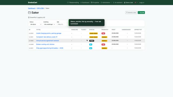Click the Undersaker column header
The image size is (173, 97).
[126, 30]
